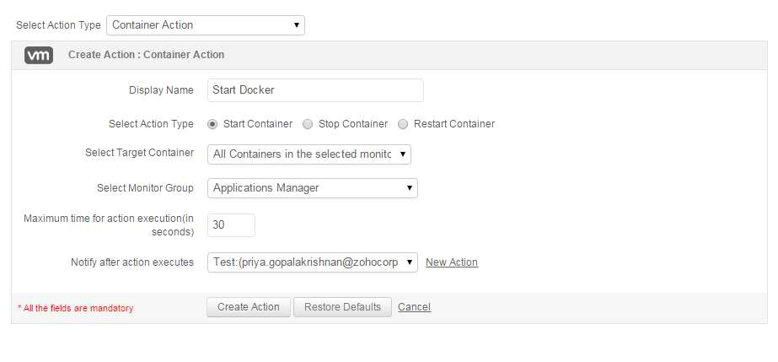Click the Create Action : Container Action header title
The width and height of the screenshot is (778, 362).
point(146,55)
